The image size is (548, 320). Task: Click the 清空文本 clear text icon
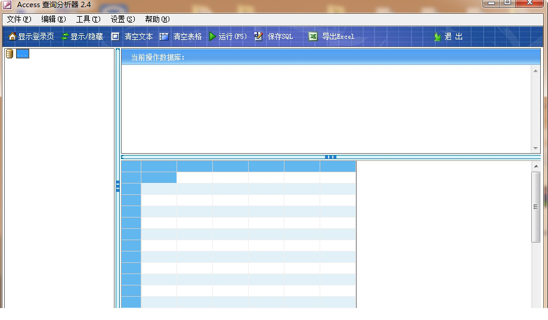(x=116, y=36)
